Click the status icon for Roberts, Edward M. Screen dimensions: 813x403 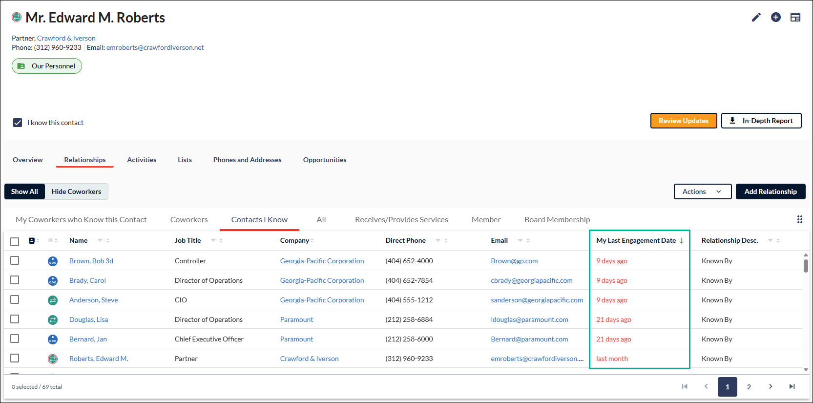[53, 359]
